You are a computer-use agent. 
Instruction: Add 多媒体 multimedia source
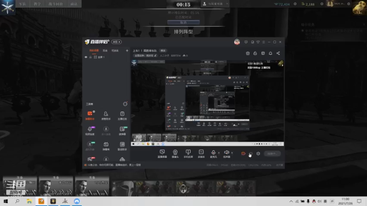201,154
